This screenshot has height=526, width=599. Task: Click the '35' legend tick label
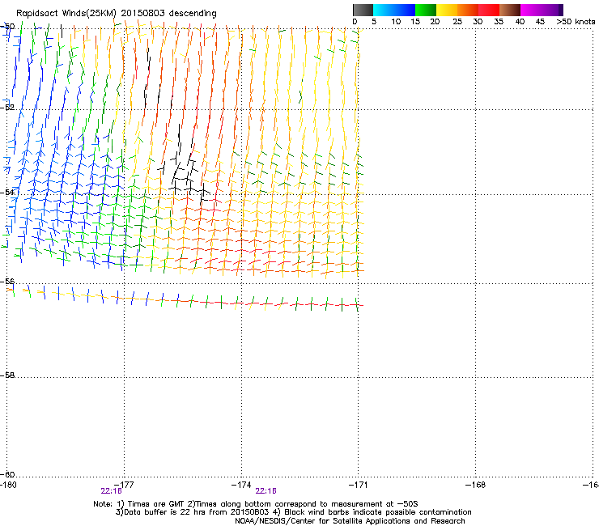(x=499, y=21)
